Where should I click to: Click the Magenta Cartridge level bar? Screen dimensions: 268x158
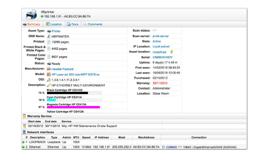click(x=74, y=107)
